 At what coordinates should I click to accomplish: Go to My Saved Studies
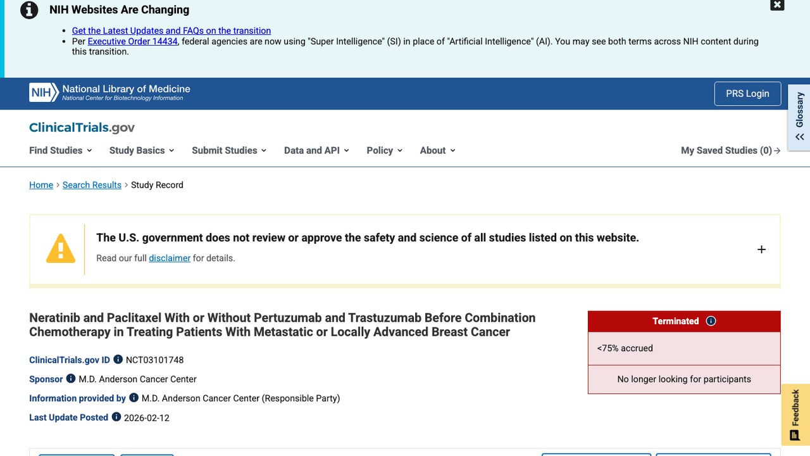tap(731, 150)
